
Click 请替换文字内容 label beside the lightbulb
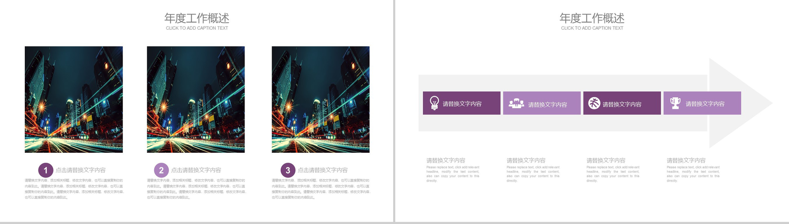(462, 104)
